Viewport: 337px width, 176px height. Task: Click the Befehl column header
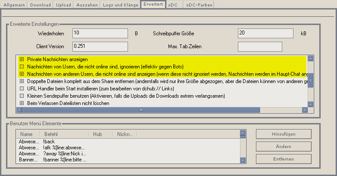64,134
